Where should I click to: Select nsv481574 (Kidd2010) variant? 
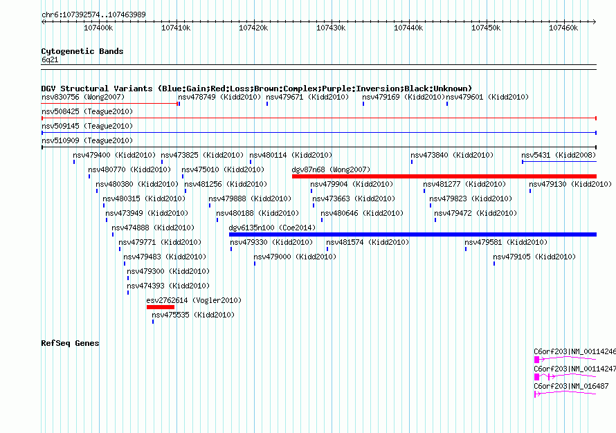click(368, 242)
